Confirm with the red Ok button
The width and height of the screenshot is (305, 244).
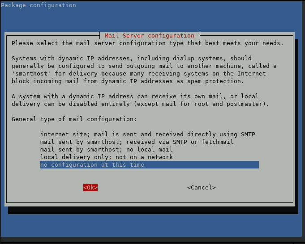tap(90, 188)
